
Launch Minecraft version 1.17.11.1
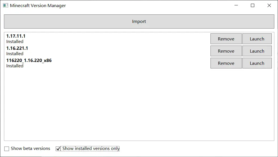point(257,39)
